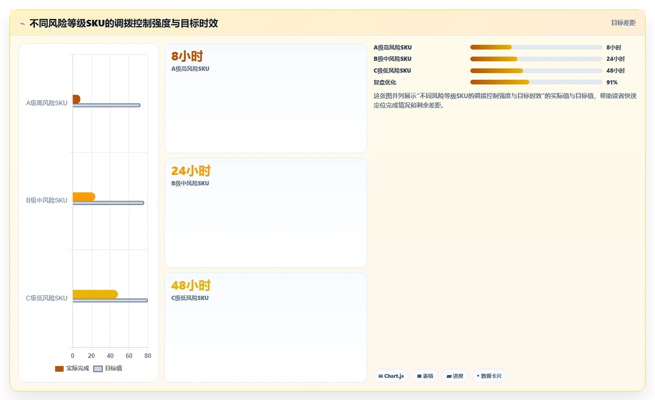Image resolution: width=655 pixels, height=400 pixels.
Task: Click the A级高风险SKU axis label in the chart
Action: [x=47, y=103]
